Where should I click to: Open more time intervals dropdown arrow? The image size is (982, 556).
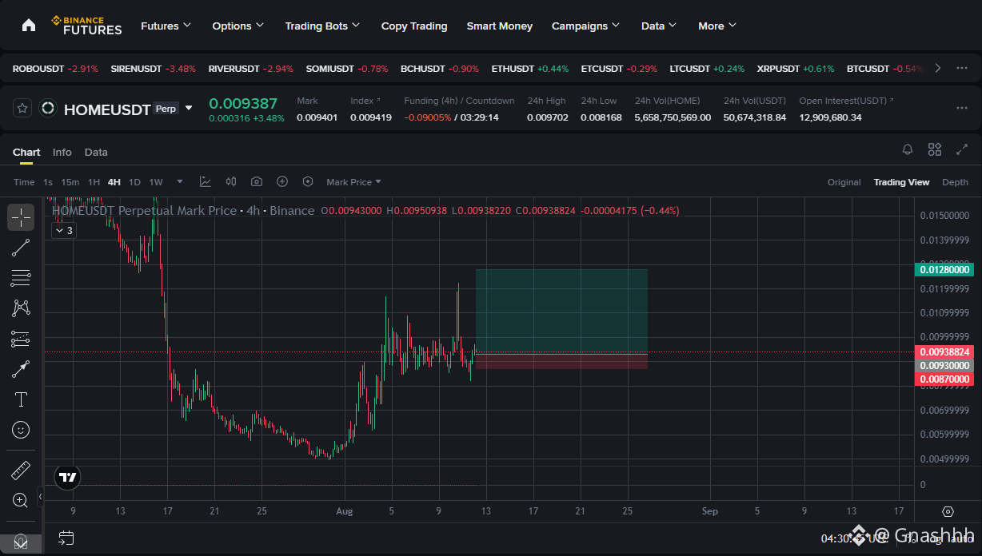point(180,181)
